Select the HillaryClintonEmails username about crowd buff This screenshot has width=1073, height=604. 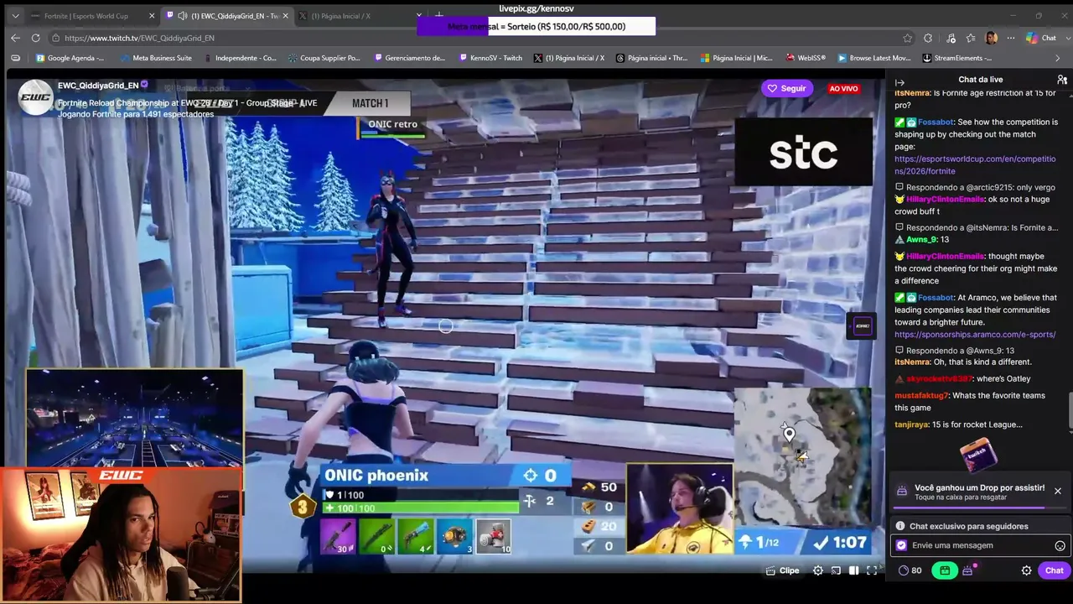pos(945,200)
